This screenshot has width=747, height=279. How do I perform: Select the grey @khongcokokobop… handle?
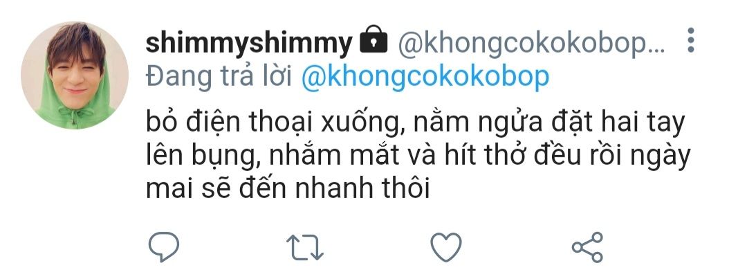point(531,44)
